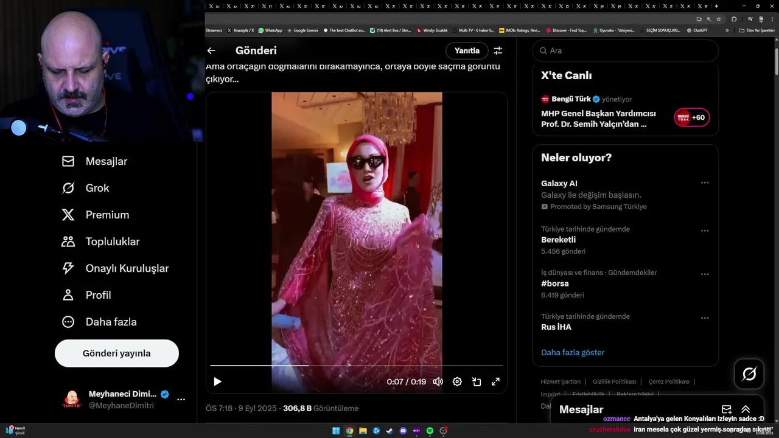Open more options for #borsa trend

pos(705,274)
